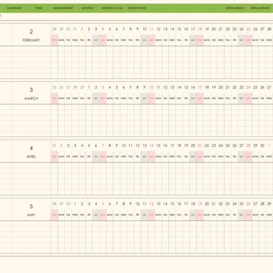Select date 25 in the April row
Viewport: 273px width, 273px height.
coord(228,145)
